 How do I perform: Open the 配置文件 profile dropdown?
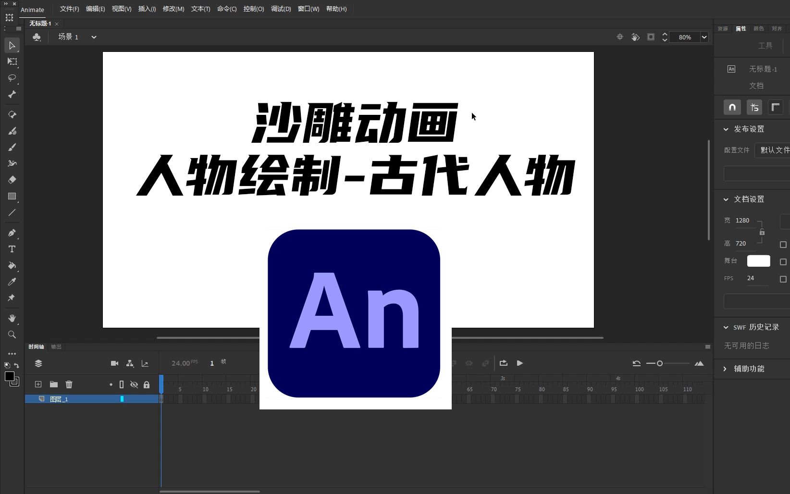pyautogui.click(x=772, y=150)
